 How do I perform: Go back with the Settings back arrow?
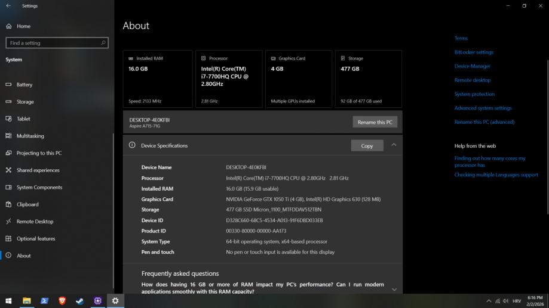(x=8, y=6)
